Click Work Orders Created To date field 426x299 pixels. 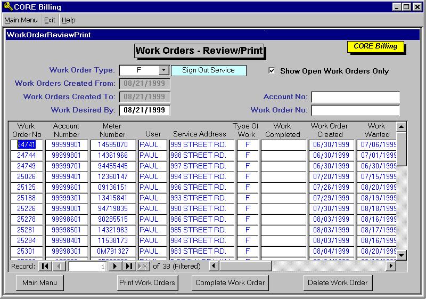(x=144, y=97)
